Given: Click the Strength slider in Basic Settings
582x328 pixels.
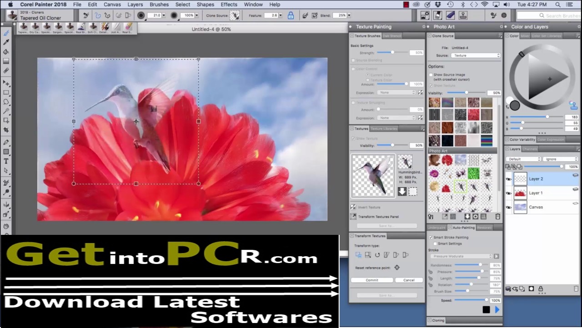Looking at the screenshot, I should 393,53.
